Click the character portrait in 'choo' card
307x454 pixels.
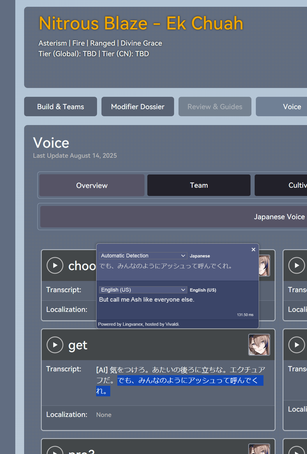click(265, 265)
